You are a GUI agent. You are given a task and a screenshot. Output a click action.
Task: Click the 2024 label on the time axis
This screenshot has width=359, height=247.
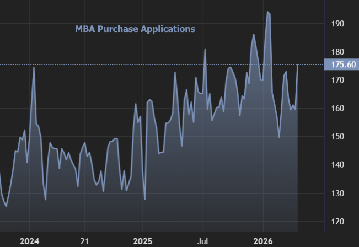tap(29, 241)
